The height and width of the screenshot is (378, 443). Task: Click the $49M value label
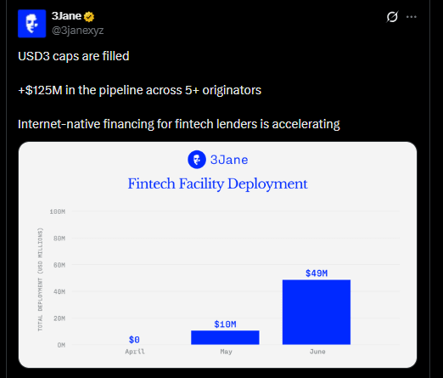[x=317, y=274]
